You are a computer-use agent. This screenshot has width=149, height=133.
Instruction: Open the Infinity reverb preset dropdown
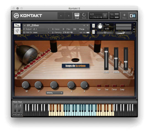(x=54, y=93)
